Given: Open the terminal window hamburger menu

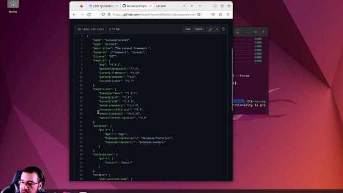Looking at the screenshot, I should pyautogui.click(x=237, y=32).
